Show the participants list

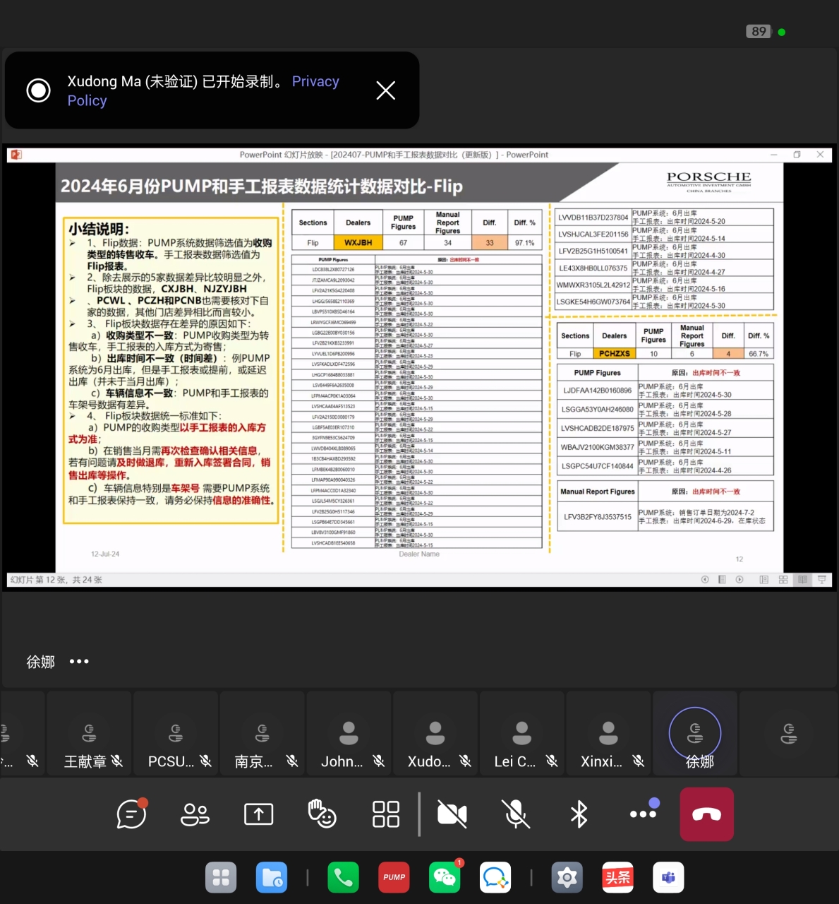195,814
